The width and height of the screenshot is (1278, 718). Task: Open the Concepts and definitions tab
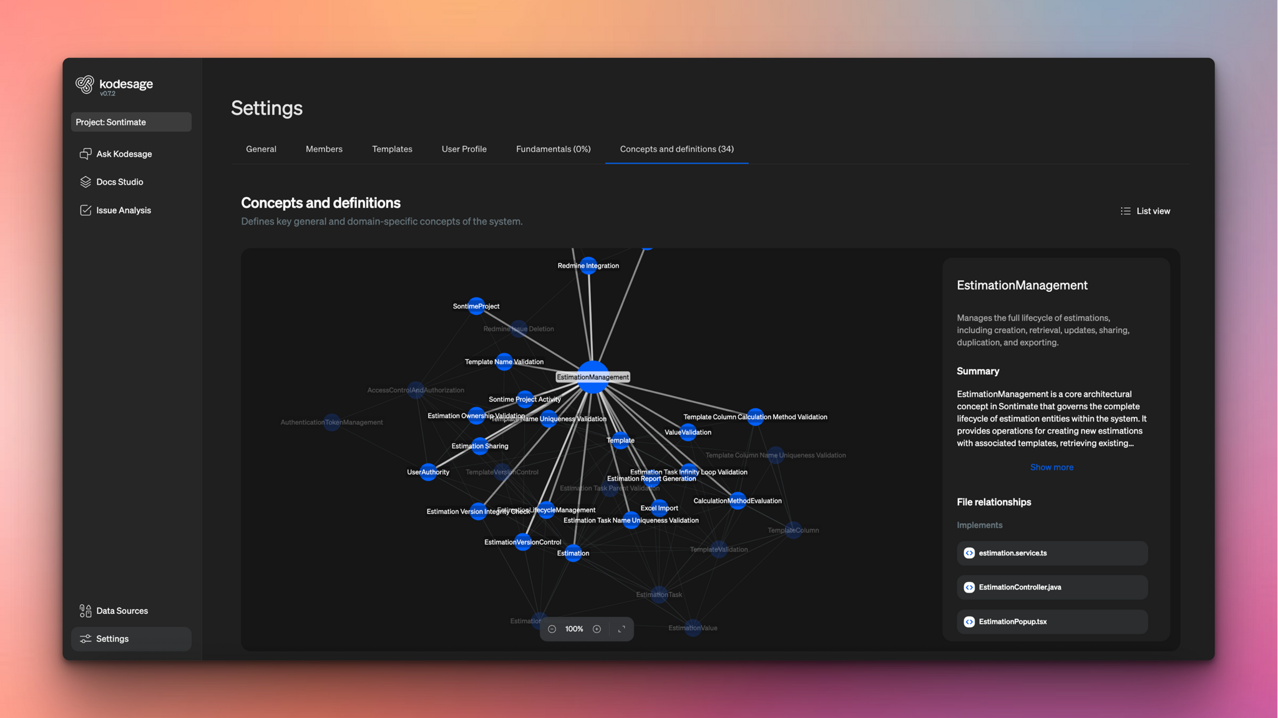pyautogui.click(x=676, y=149)
